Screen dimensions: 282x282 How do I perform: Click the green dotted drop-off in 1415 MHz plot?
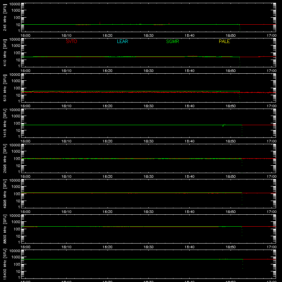coord(242,130)
